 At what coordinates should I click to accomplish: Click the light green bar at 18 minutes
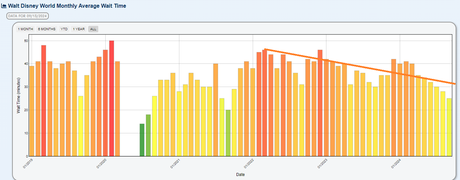pyautogui.click(x=148, y=135)
